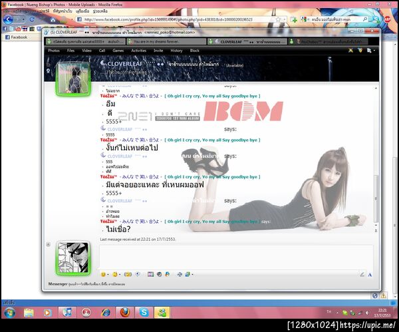Click in the message typing box
This screenshot has height=332, width=399.
tap(236, 257)
